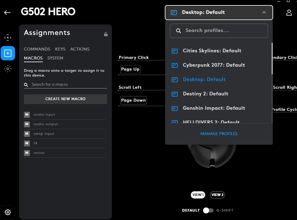This screenshot has width=297, height=220.
Task: Select the macro named 14
Action: coord(64,143)
